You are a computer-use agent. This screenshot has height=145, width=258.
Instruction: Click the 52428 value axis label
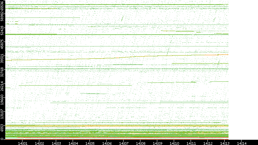(x=2, y=31)
